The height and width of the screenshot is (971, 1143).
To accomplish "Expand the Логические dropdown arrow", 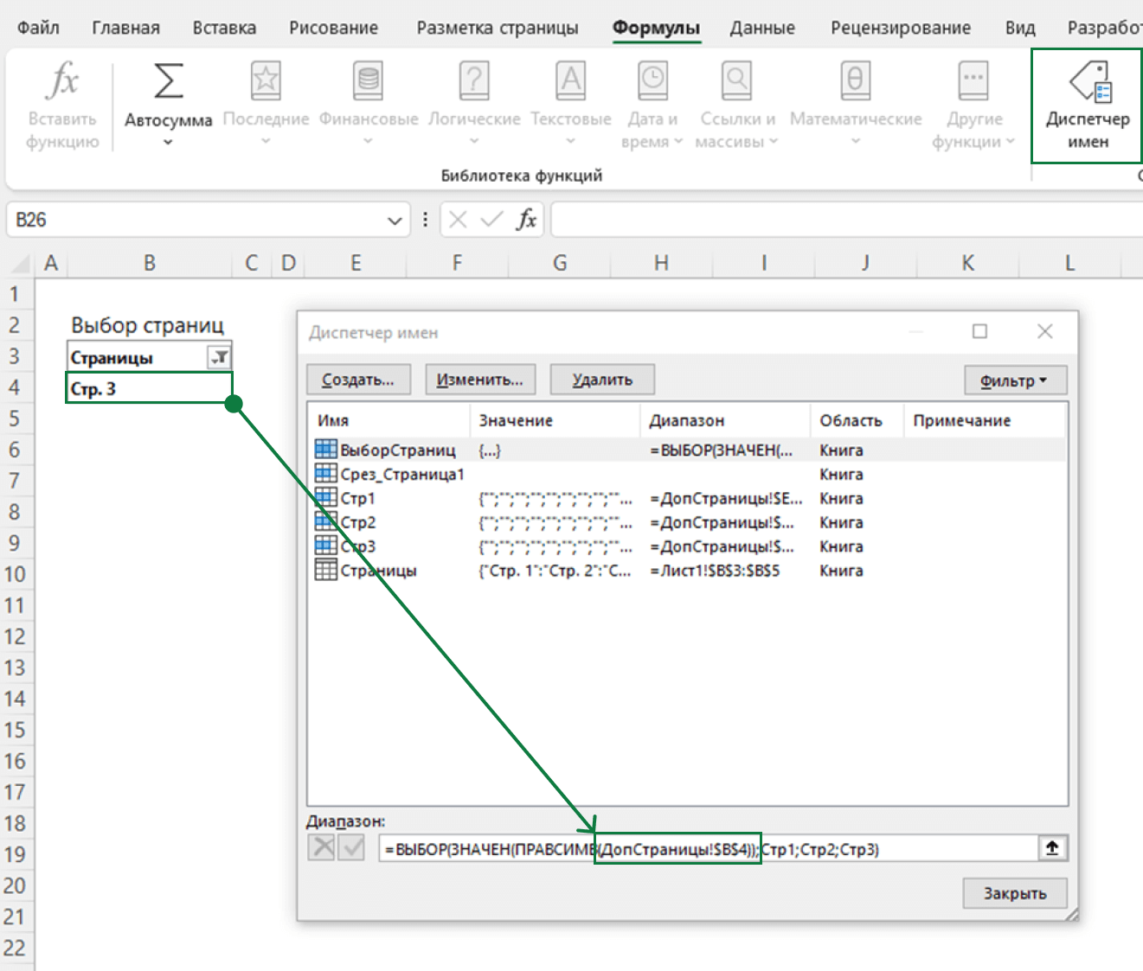I will coord(474,141).
